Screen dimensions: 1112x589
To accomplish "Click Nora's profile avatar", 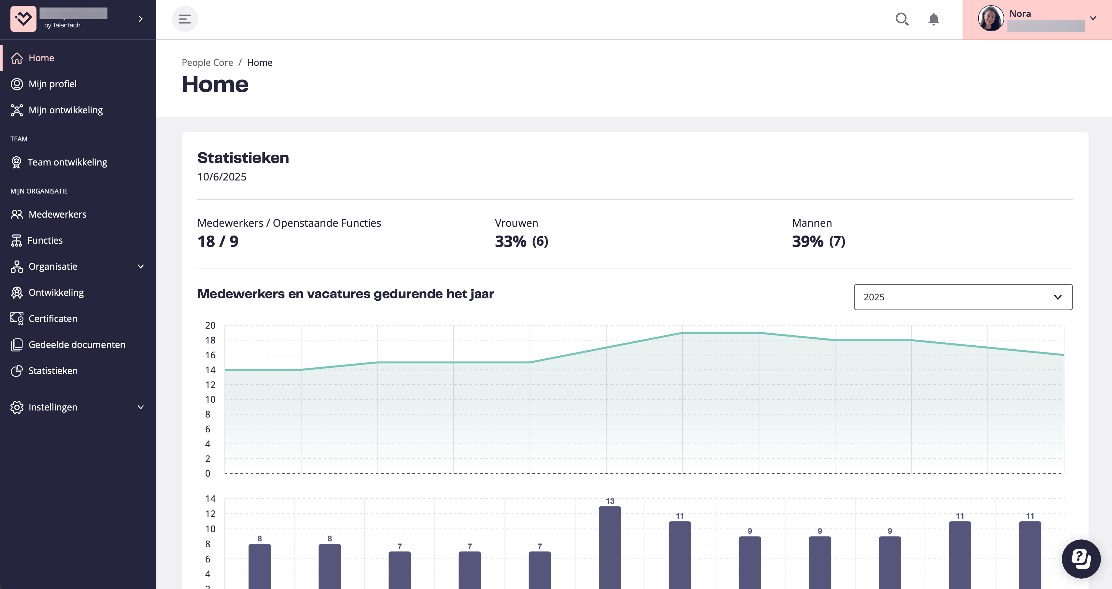I will tap(991, 19).
